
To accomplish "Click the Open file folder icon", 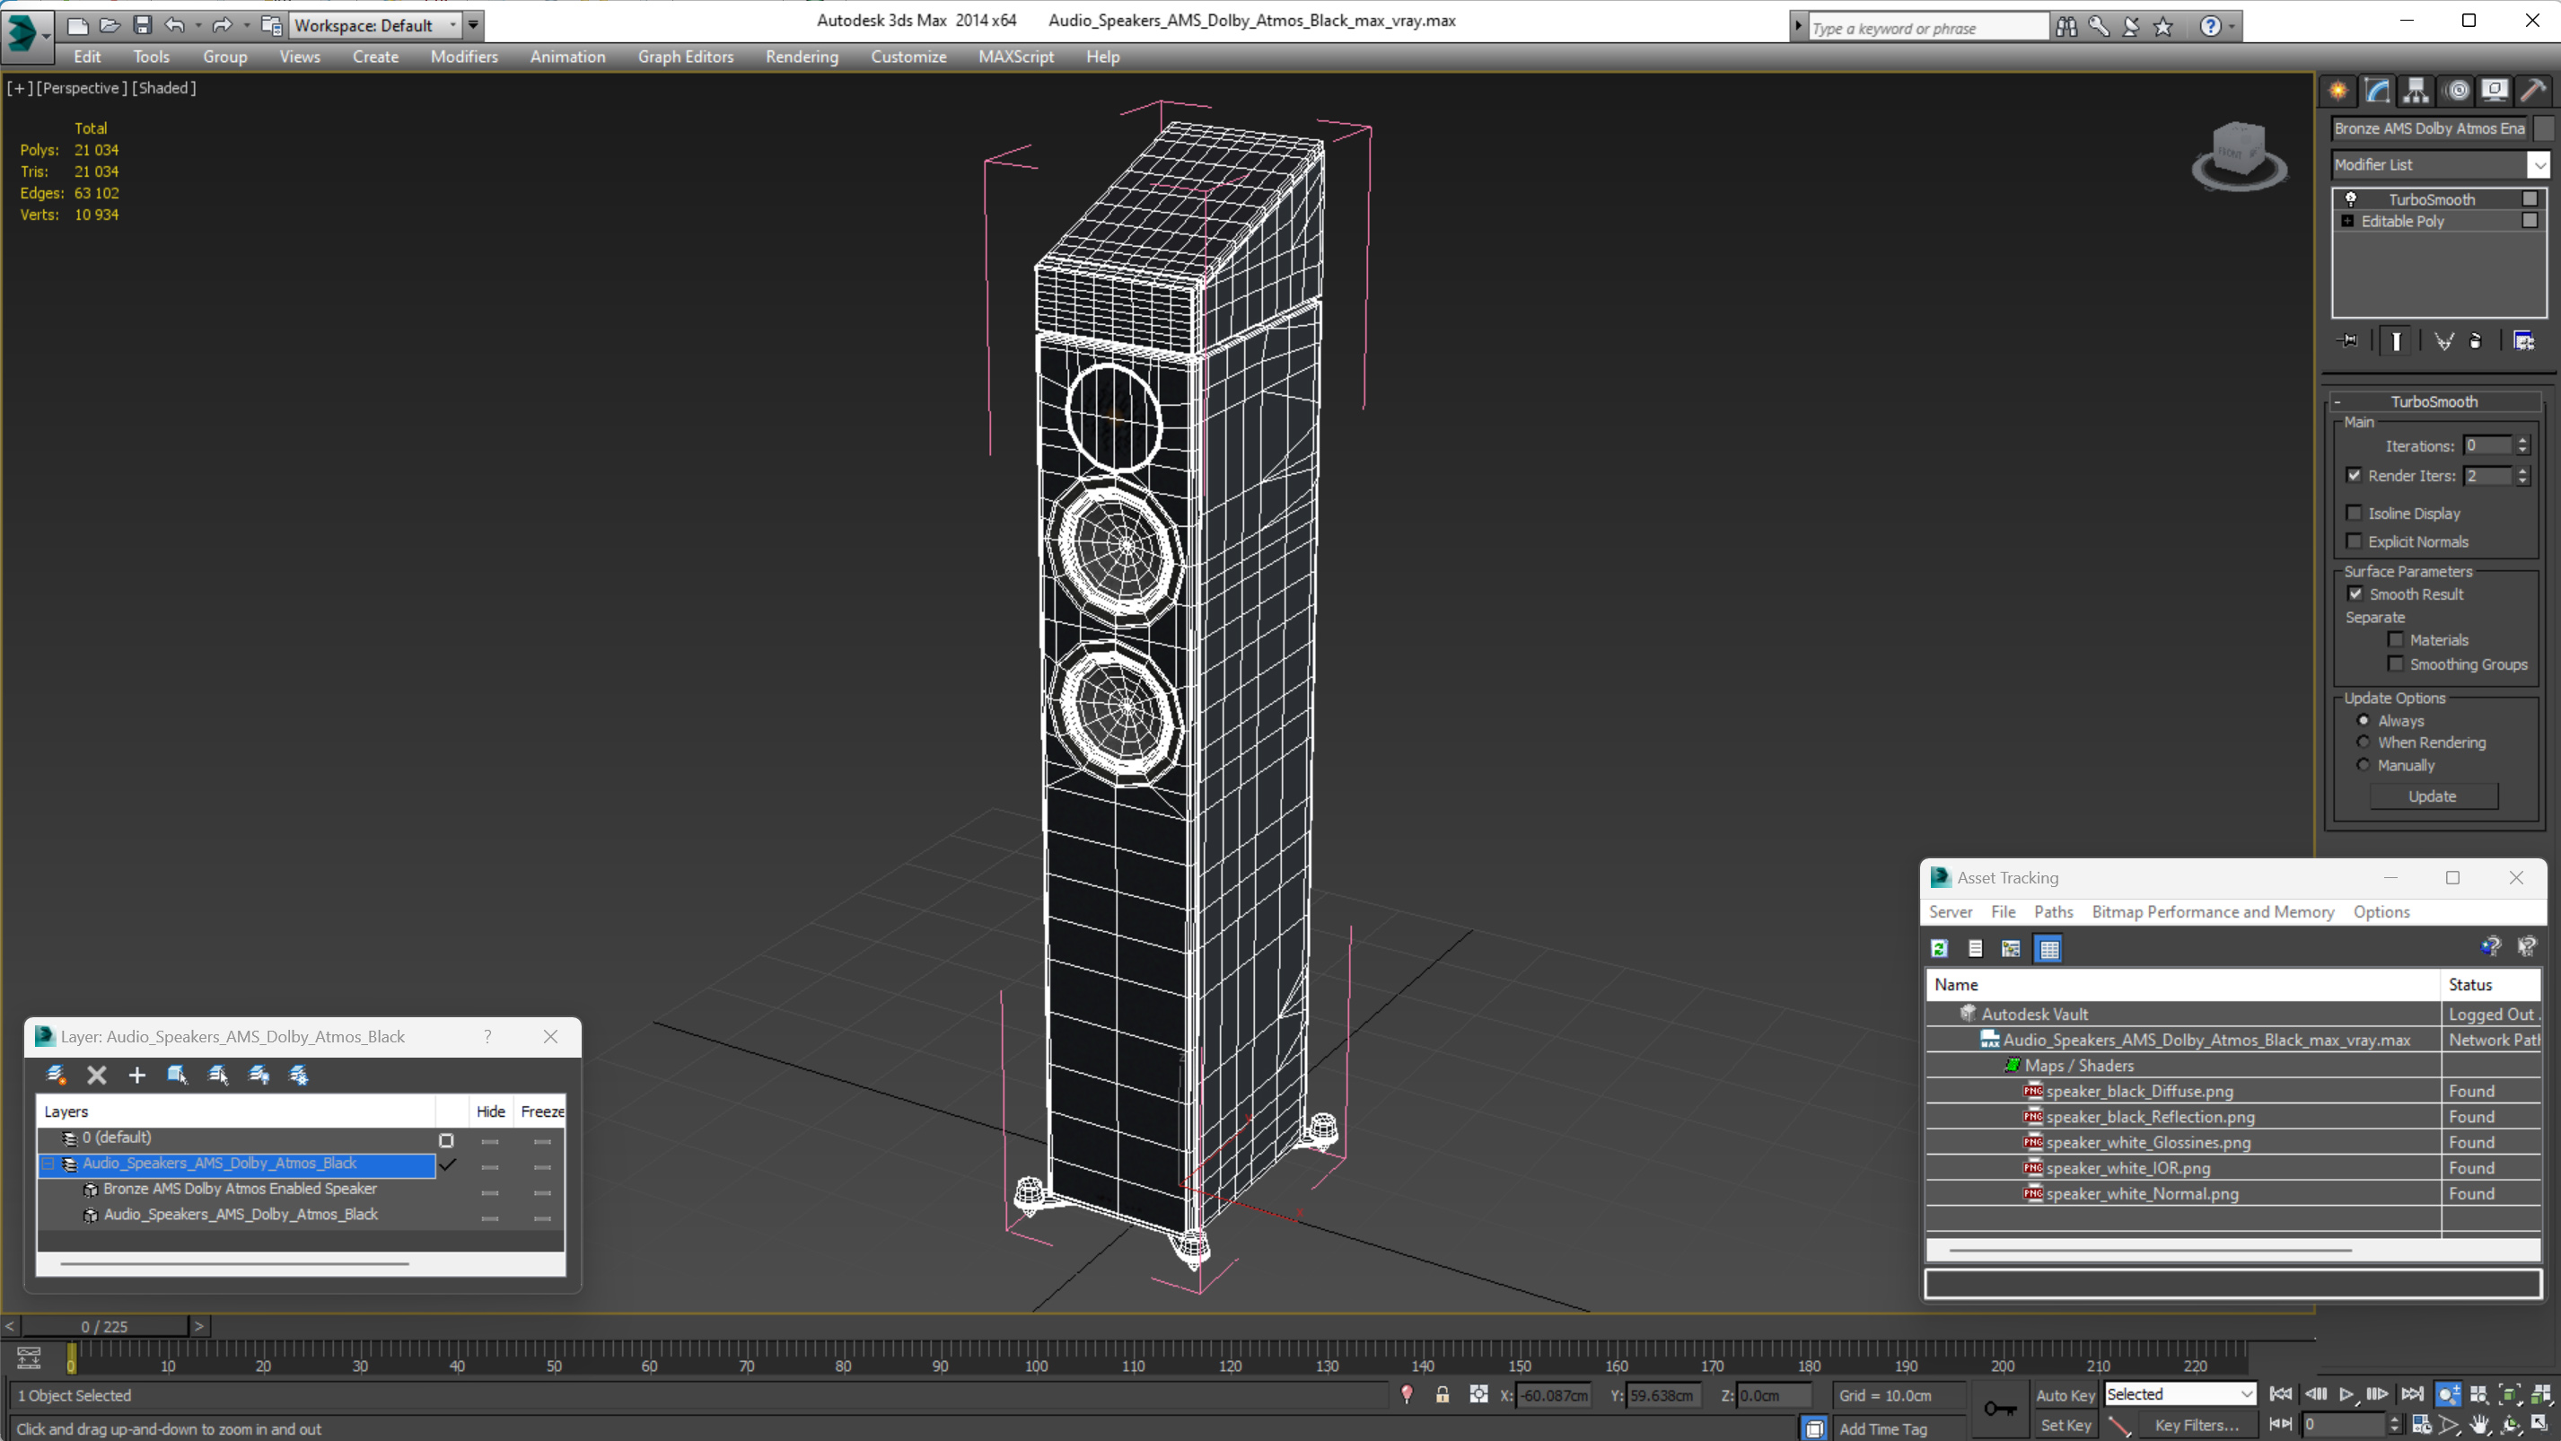I will click(x=110, y=25).
